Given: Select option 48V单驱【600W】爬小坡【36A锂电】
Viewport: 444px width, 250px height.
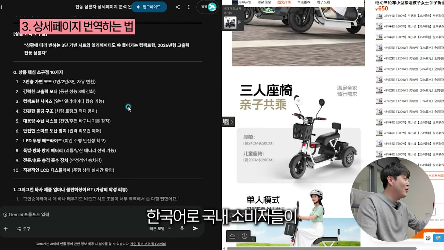Looking at the screenshot, I should pos(410,37).
